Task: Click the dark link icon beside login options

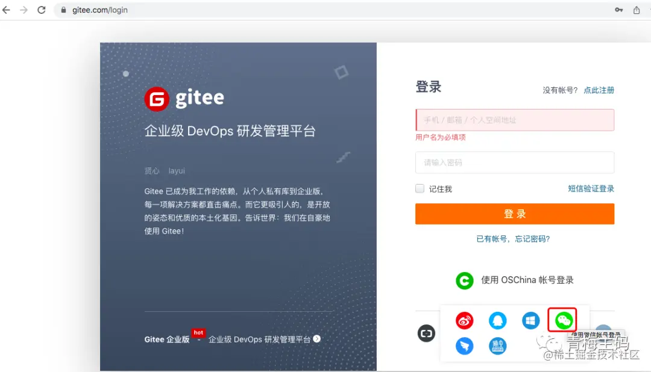Action: click(x=427, y=332)
